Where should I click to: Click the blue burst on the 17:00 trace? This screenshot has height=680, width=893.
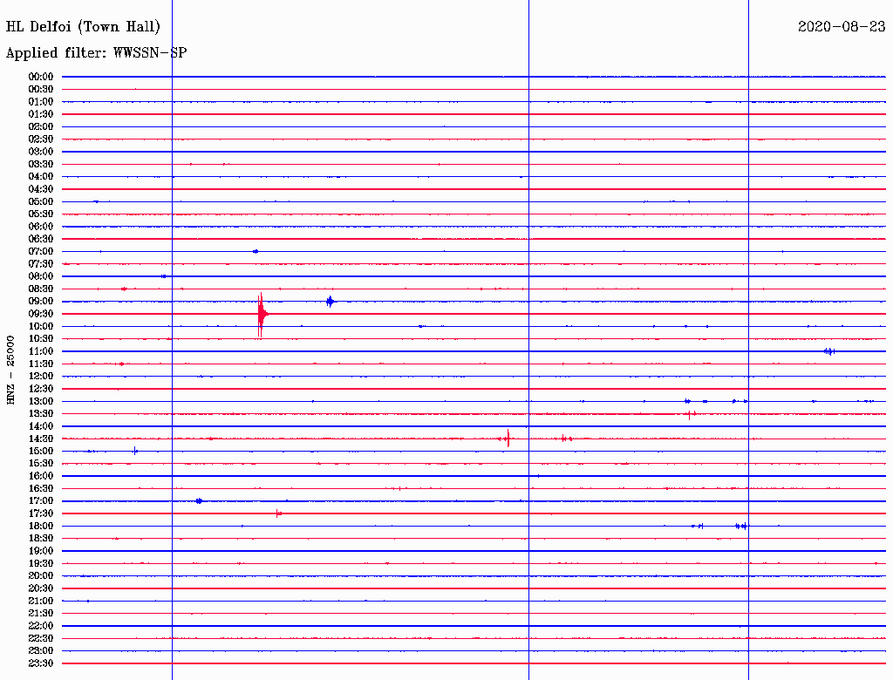pos(199,501)
